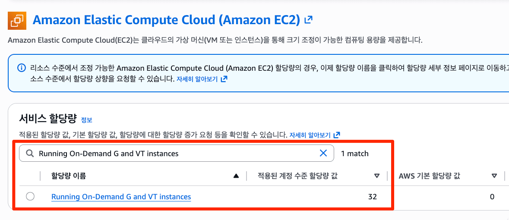
Task: Select the Running On-Demand G and VT radio button
Action: point(30,197)
